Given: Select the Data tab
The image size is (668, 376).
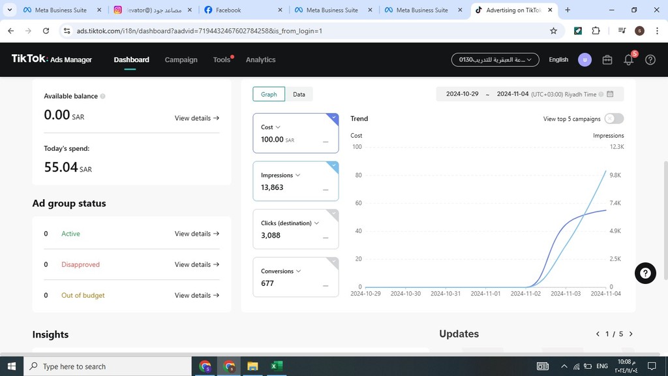Looking at the screenshot, I should [x=299, y=94].
